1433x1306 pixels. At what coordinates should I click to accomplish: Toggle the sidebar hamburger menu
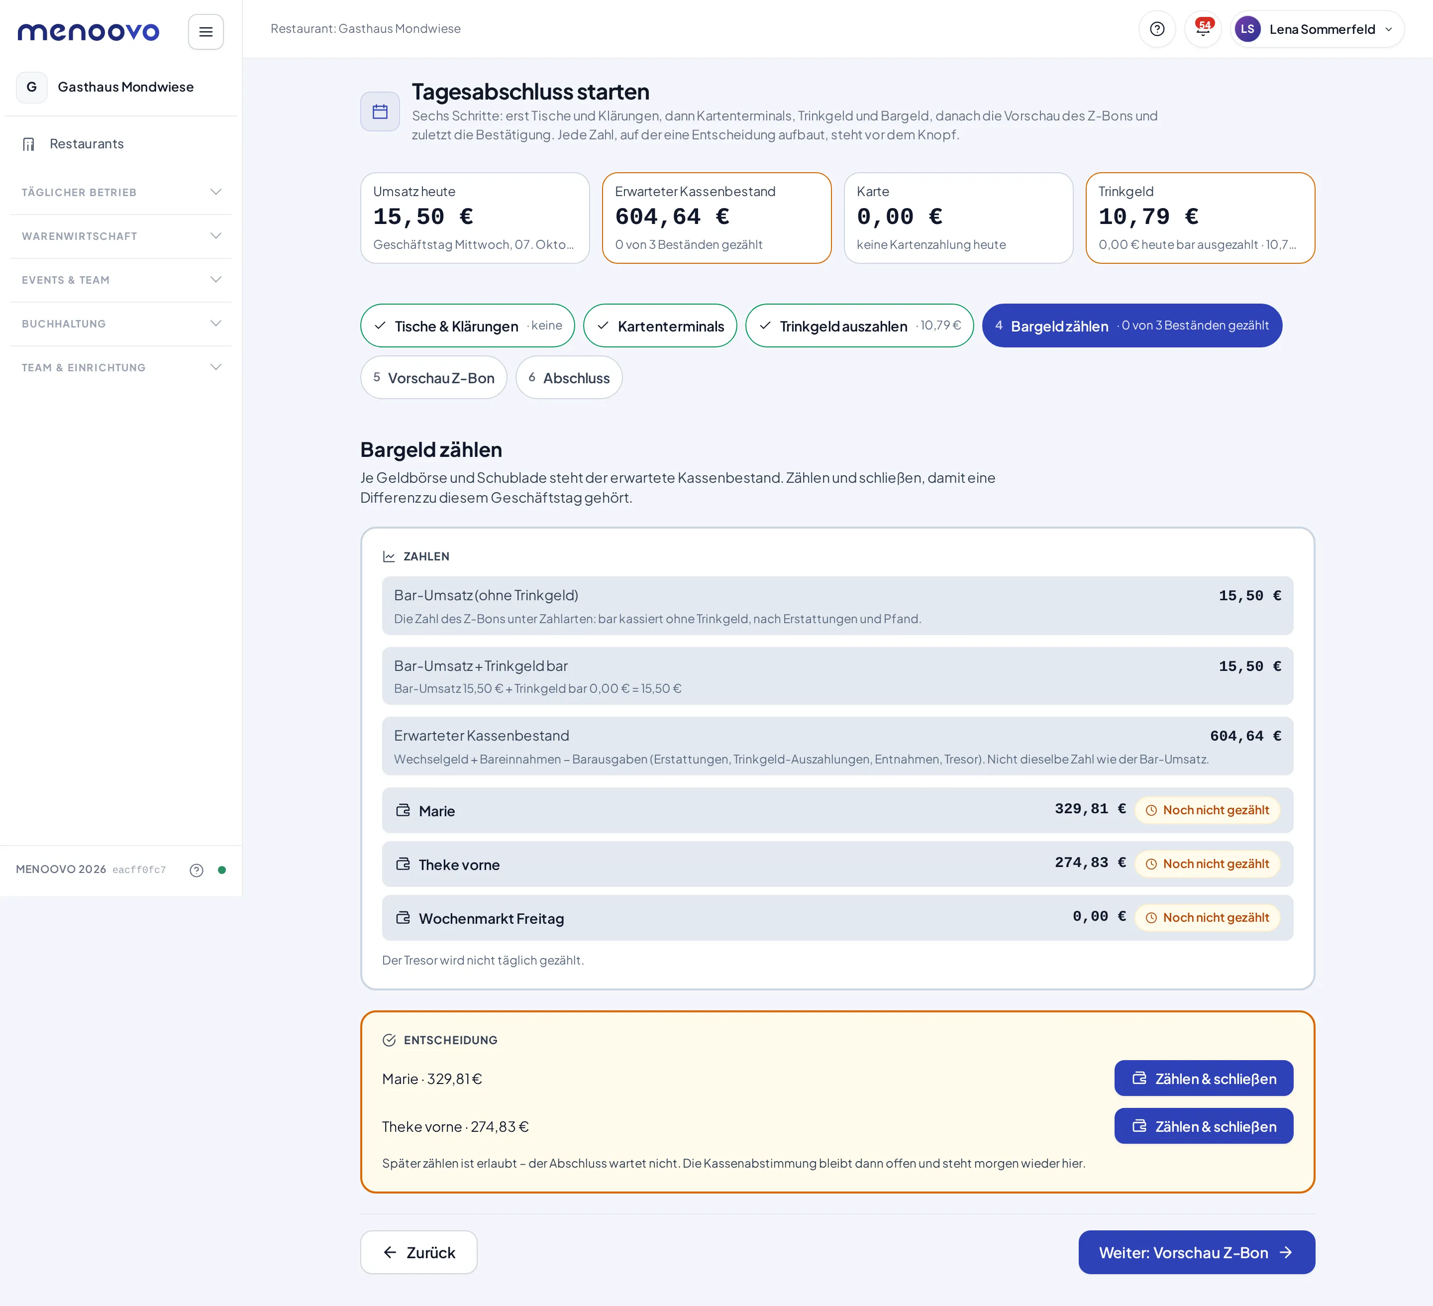pos(205,32)
